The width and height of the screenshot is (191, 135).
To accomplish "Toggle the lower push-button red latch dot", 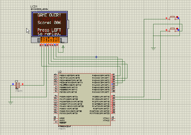I will [177, 29].
